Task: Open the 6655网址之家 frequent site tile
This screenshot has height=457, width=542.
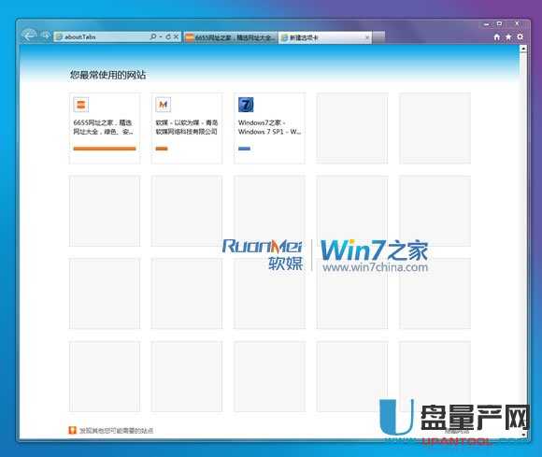Action: coord(105,128)
